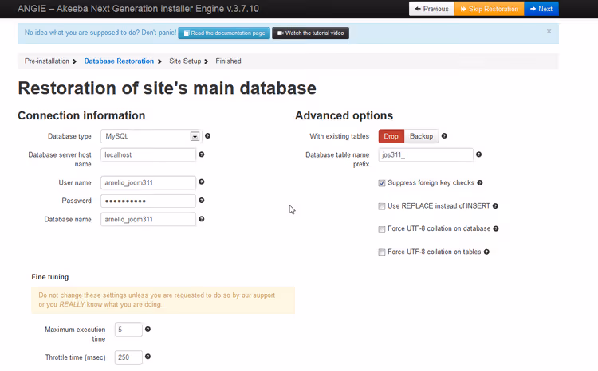Click the 'Advanced options' heading

coord(344,115)
